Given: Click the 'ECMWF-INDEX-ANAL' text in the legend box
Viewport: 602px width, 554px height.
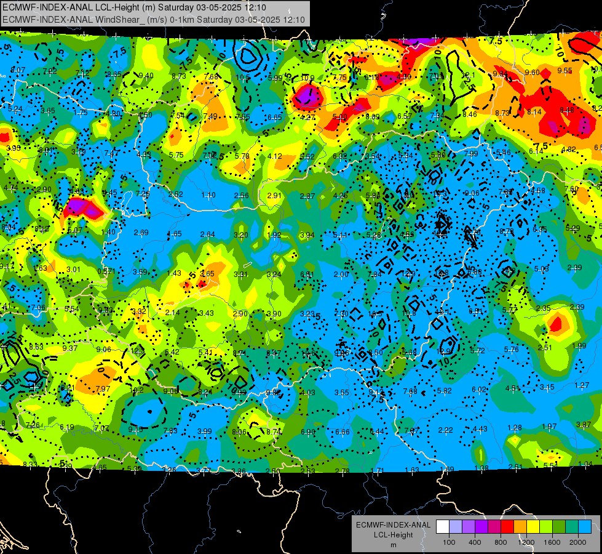Looking at the screenshot, I should [393, 525].
